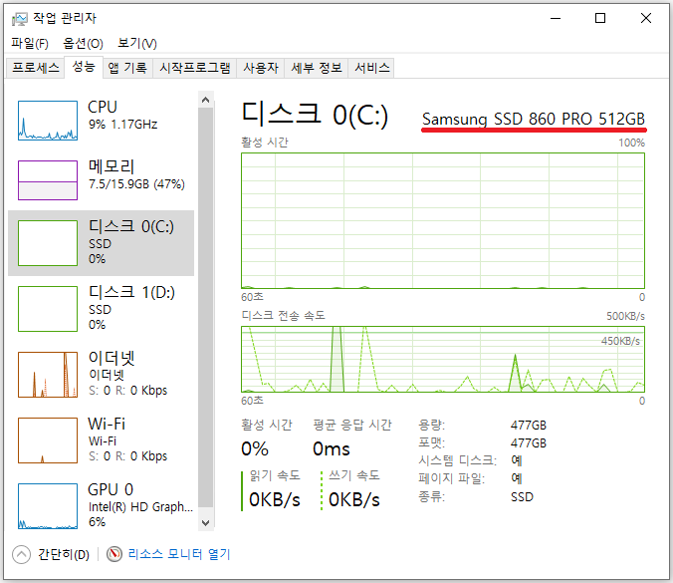Collapse view with the 간단히(D) chevron icon
The image size is (673, 583).
coord(22,555)
